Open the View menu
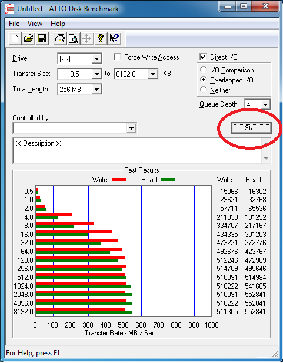The image size is (283, 363). click(x=35, y=24)
